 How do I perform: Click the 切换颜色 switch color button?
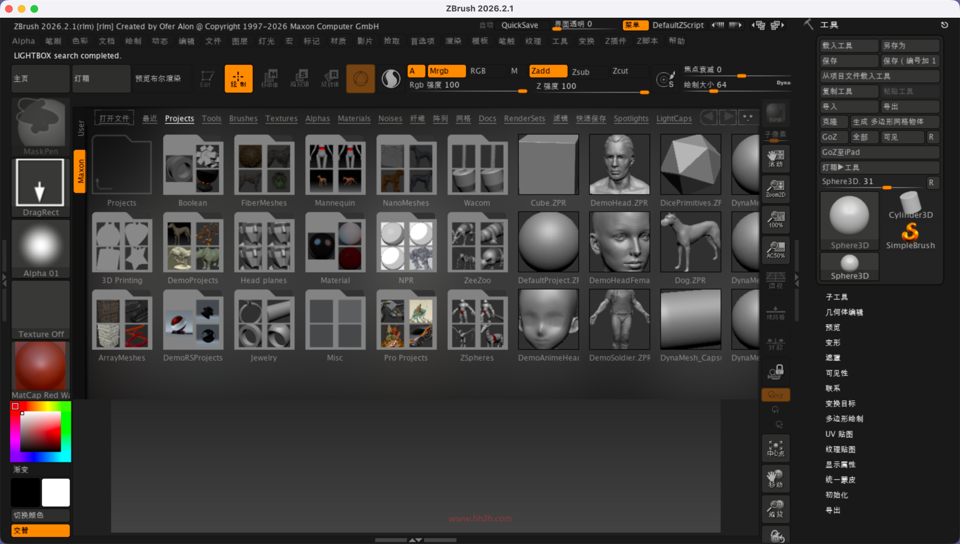click(40, 515)
